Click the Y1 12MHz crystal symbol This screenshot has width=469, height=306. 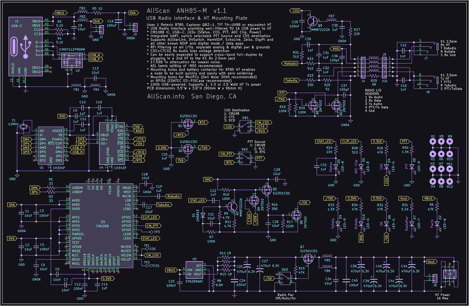(x=23, y=127)
